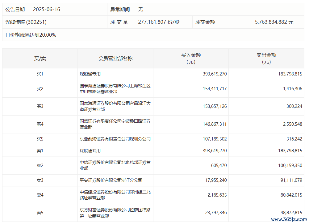The height and width of the screenshot is (224, 309).
Task: Select the 买2 row label
Action: point(40,89)
